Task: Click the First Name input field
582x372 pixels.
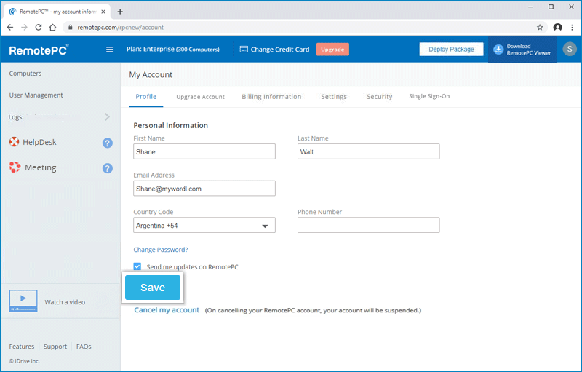Action: click(204, 151)
